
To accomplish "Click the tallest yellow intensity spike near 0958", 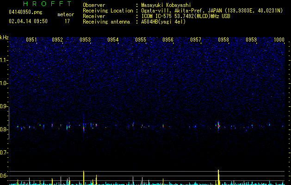I will pos(218,177).
